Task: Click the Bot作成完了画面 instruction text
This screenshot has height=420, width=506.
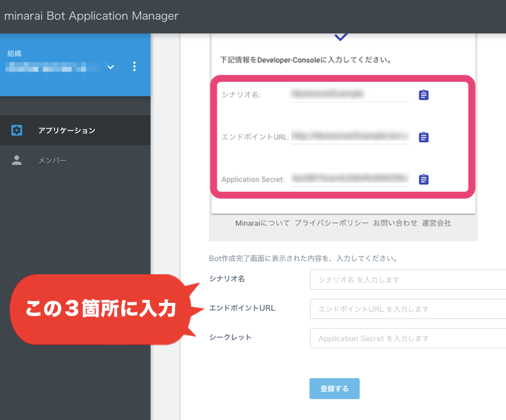Action: click(303, 258)
